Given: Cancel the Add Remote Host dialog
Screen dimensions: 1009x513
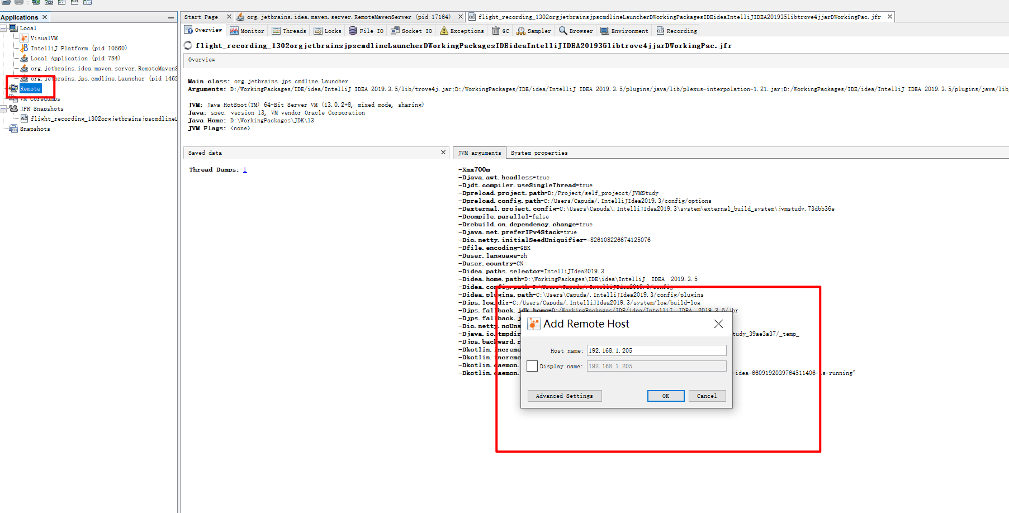Looking at the screenshot, I should point(707,396).
